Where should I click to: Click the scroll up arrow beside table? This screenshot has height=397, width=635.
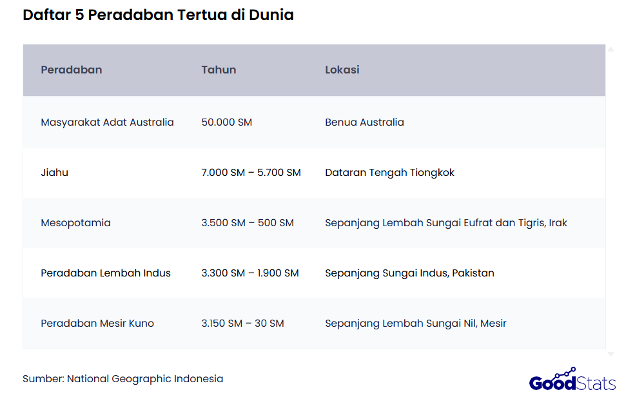611,50
